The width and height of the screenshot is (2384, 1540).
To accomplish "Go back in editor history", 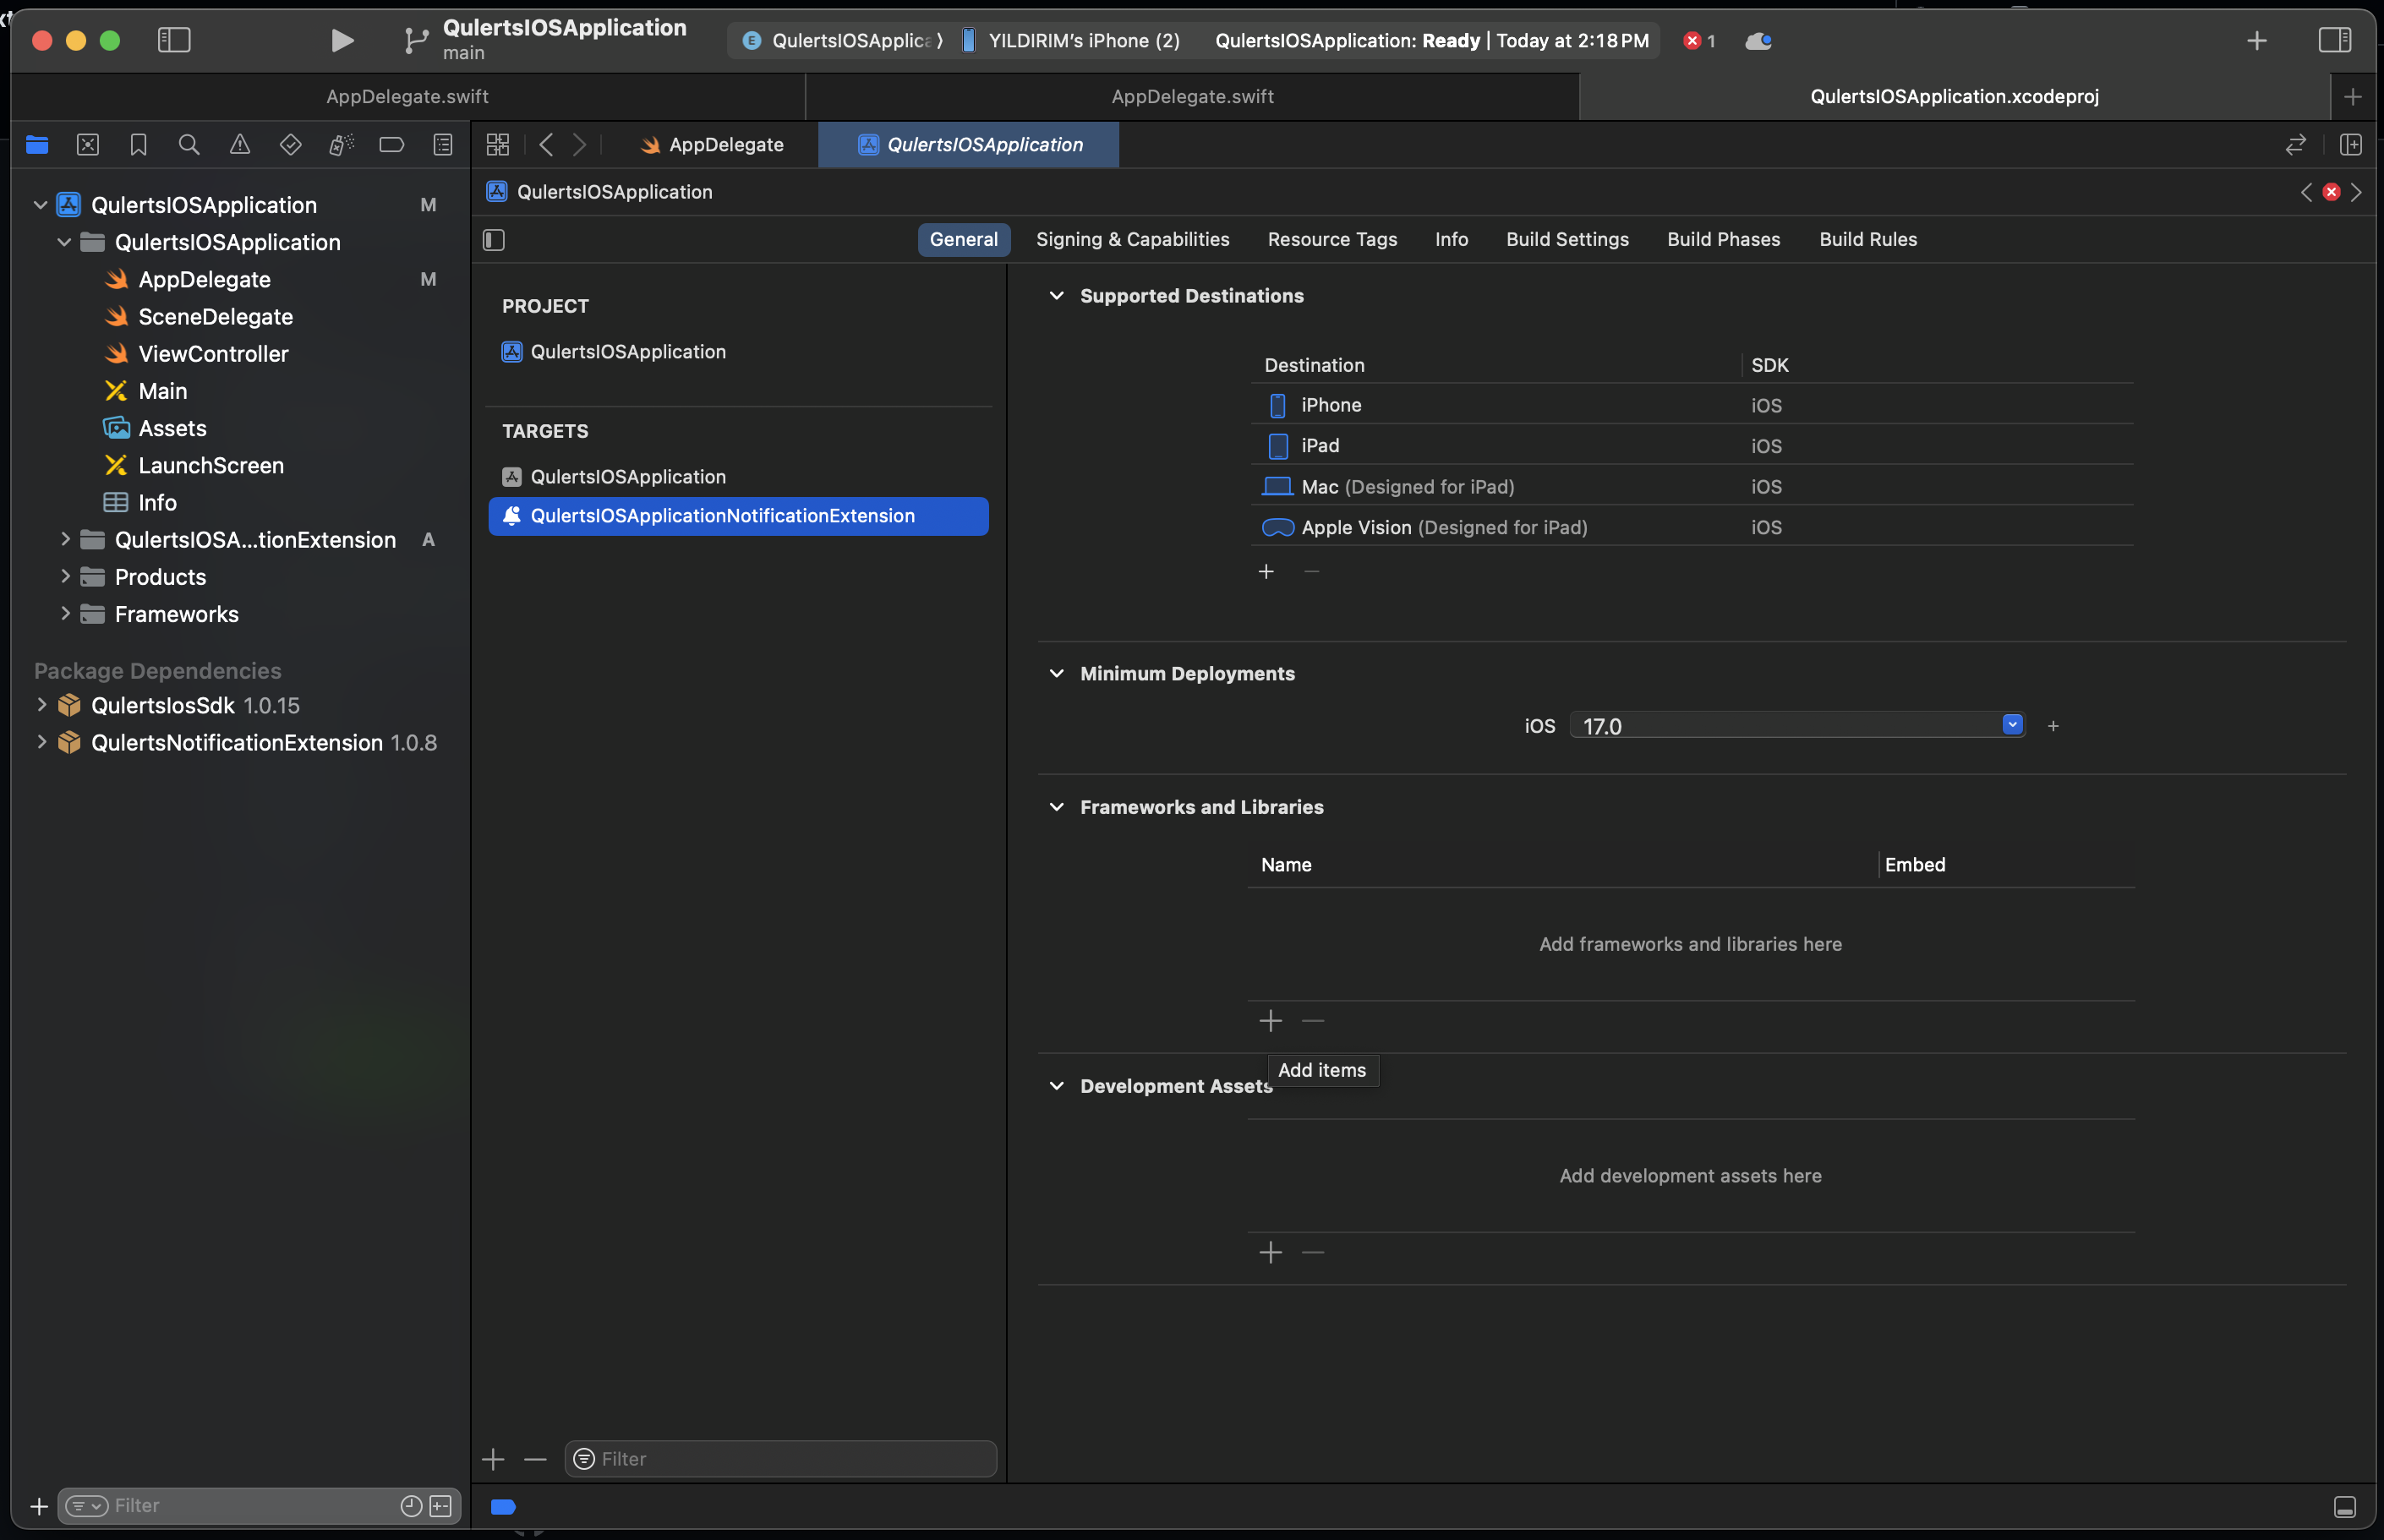I will [x=546, y=145].
